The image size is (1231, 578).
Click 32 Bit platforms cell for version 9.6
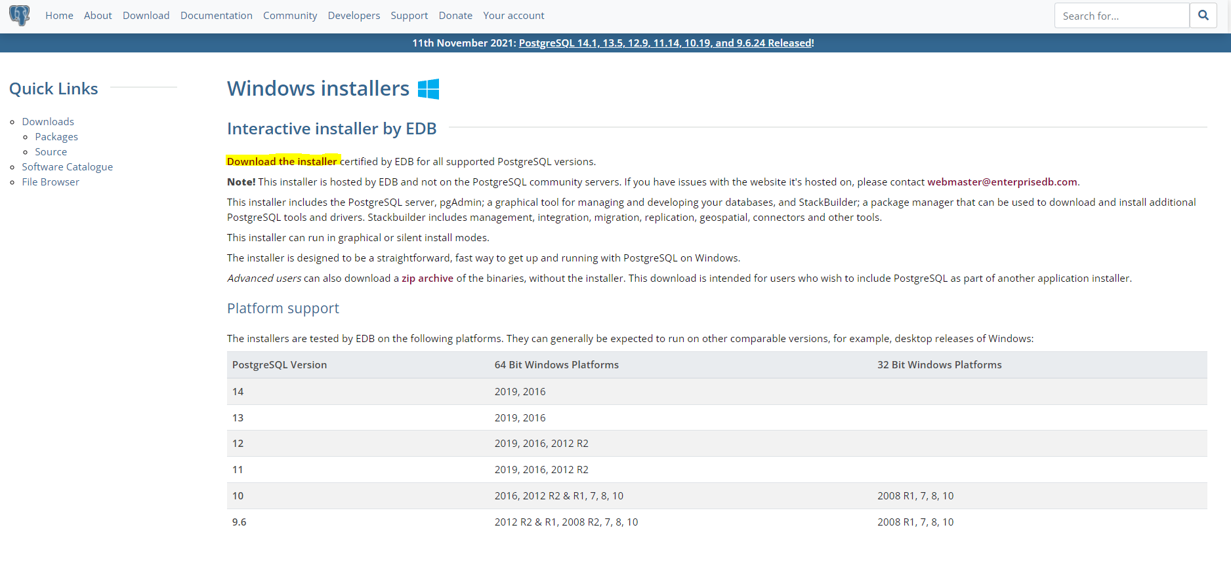(1040, 522)
